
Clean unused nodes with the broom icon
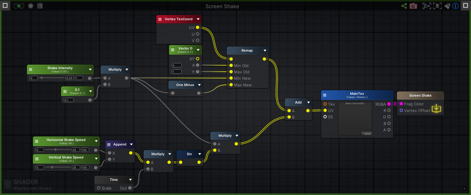(x=447, y=6)
